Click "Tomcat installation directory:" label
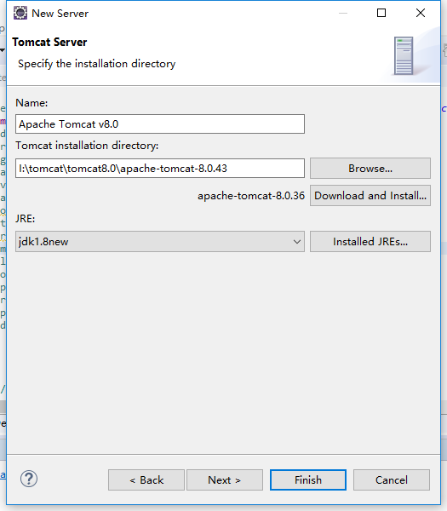Screen dimensions: 447x511 (x=87, y=146)
